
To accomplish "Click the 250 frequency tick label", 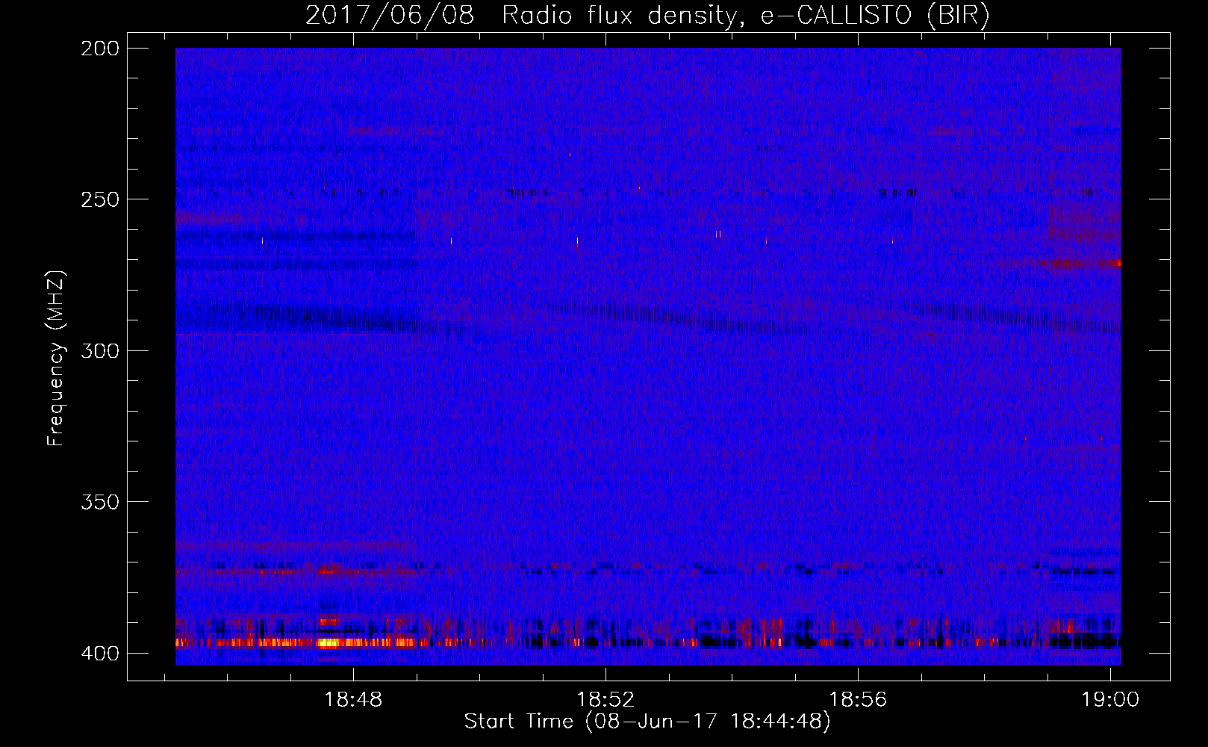I will tap(100, 199).
